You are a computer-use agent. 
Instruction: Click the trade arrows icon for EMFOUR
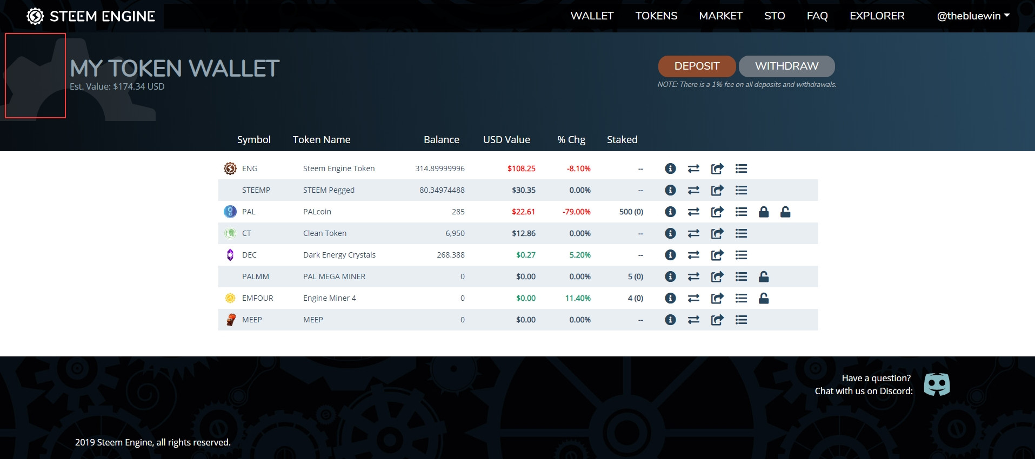point(693,298)
